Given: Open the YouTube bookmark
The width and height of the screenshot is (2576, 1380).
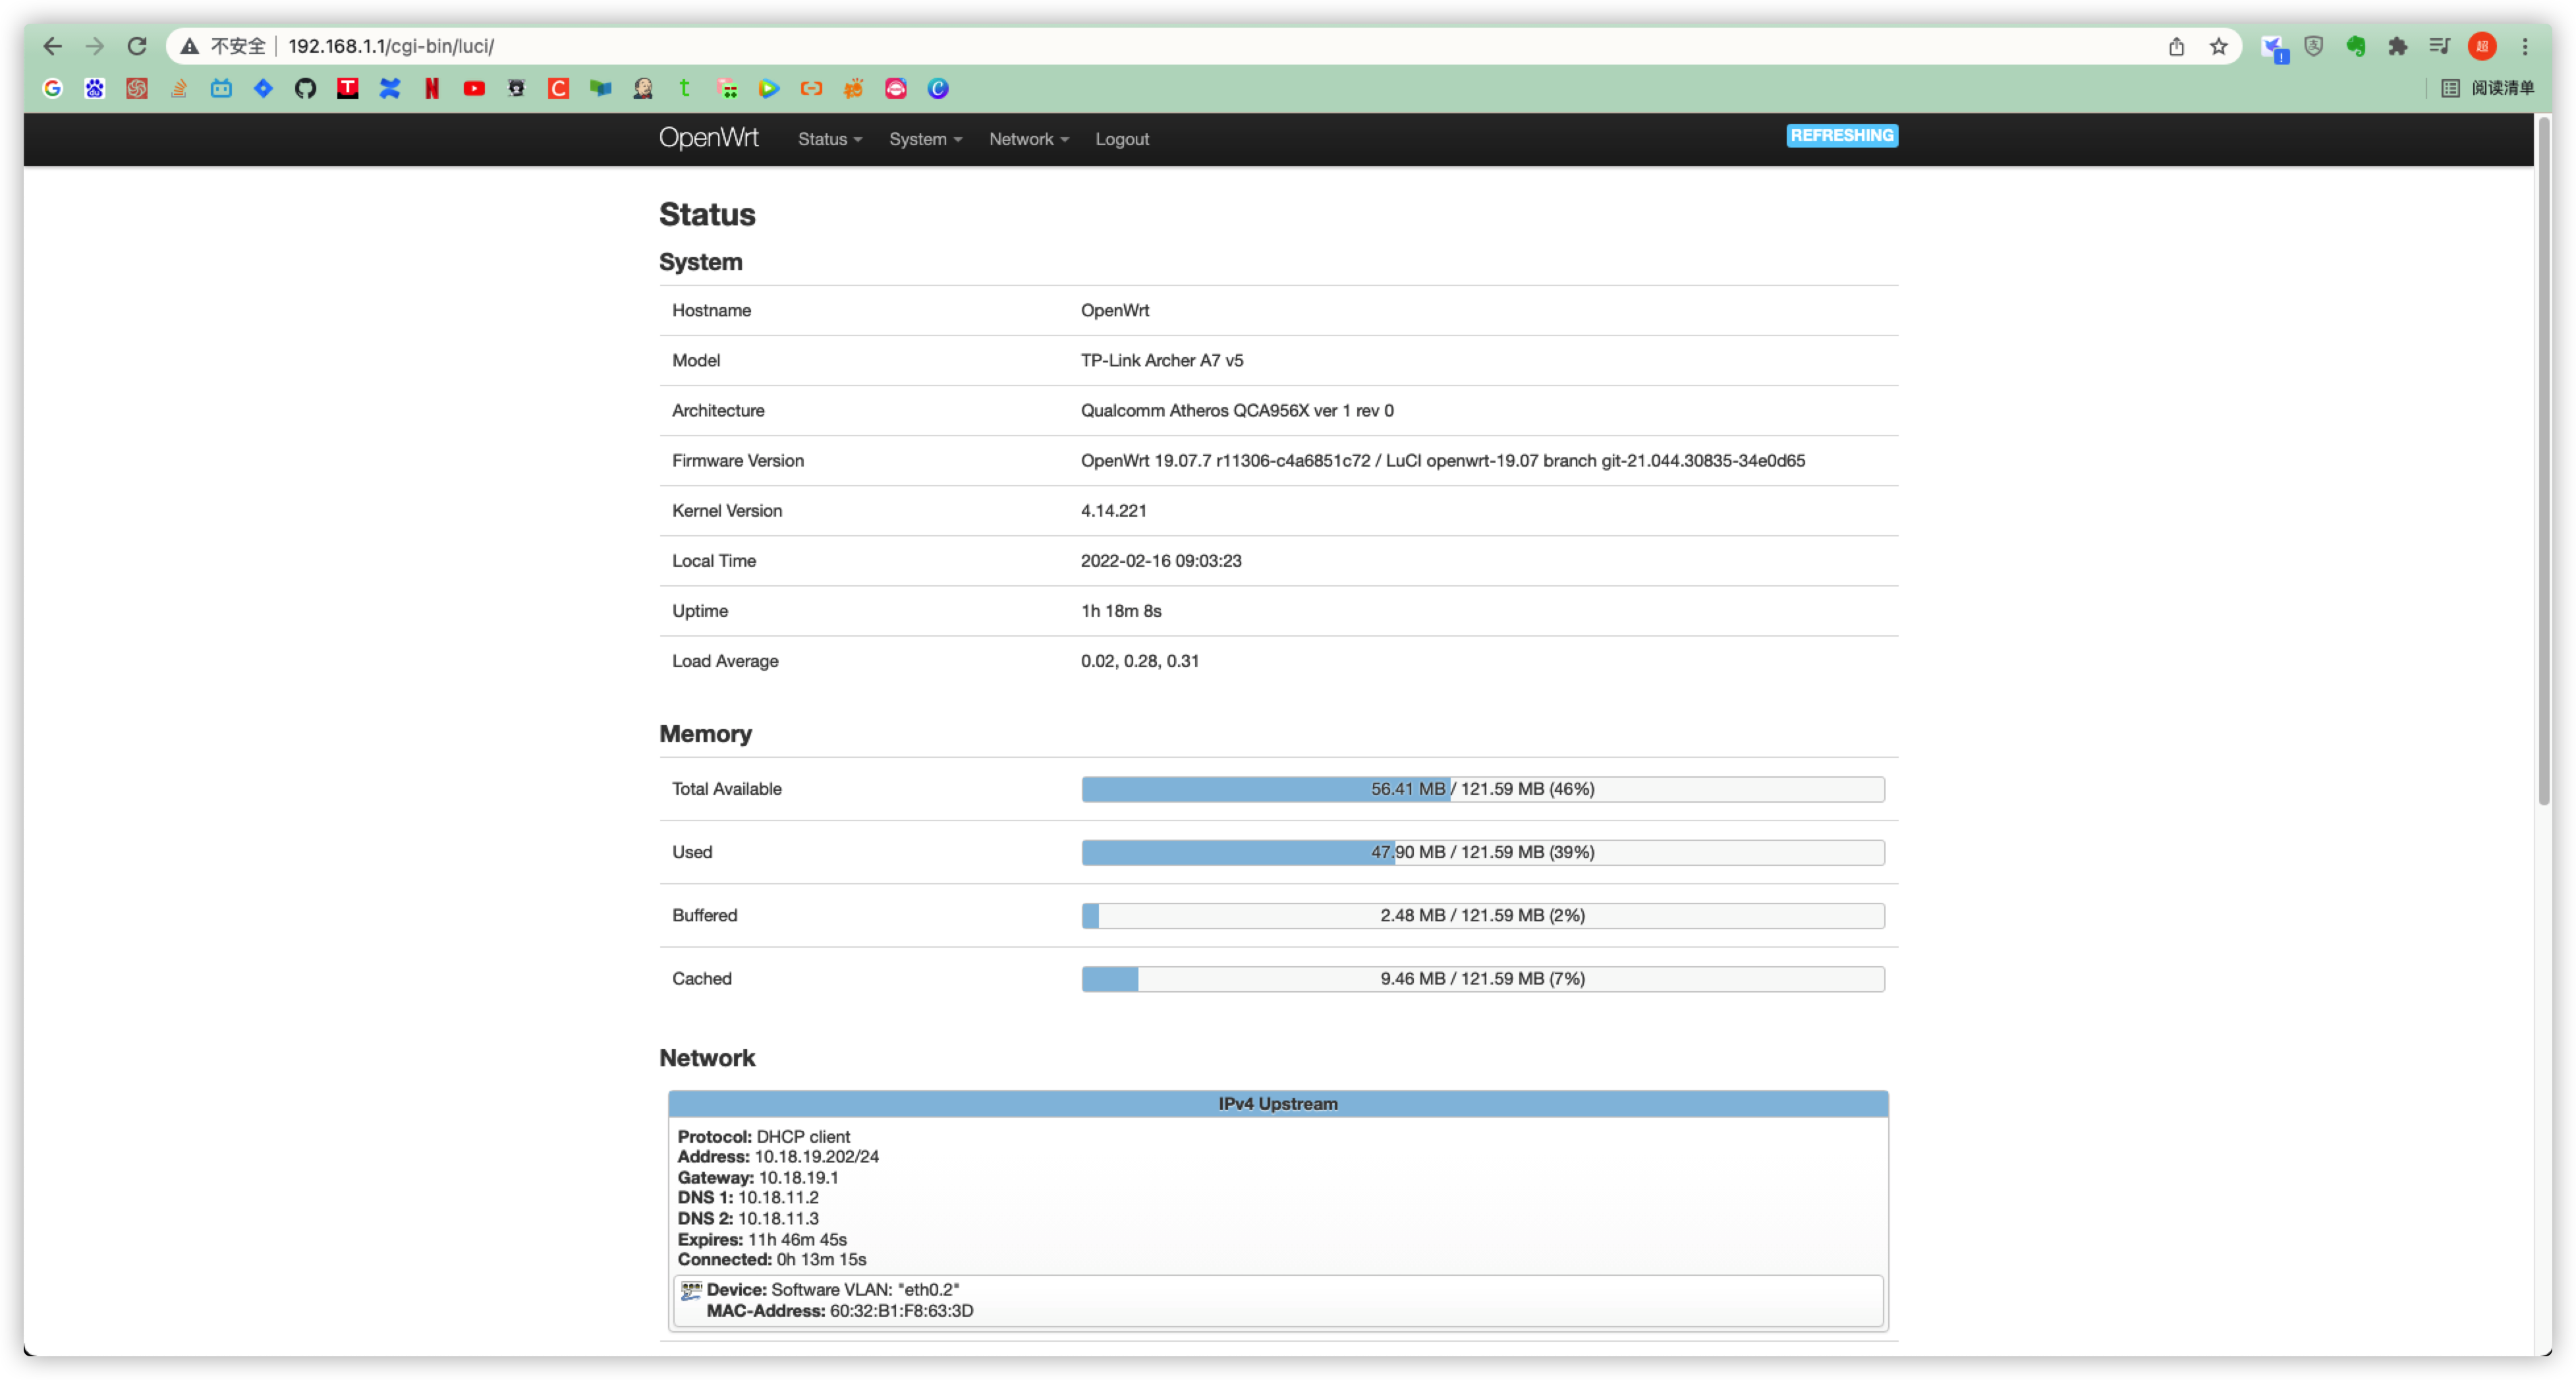Looking at the screenshot, I should click(x=474, y=89).
